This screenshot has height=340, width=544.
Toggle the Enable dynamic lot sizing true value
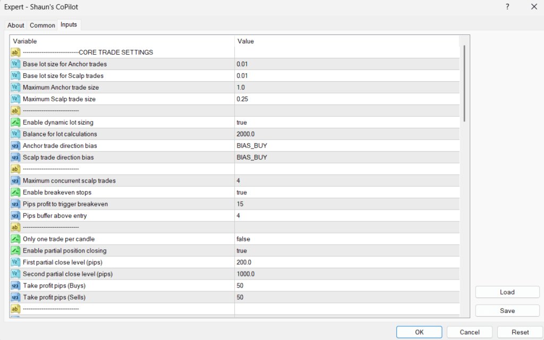tap(347, 122)
